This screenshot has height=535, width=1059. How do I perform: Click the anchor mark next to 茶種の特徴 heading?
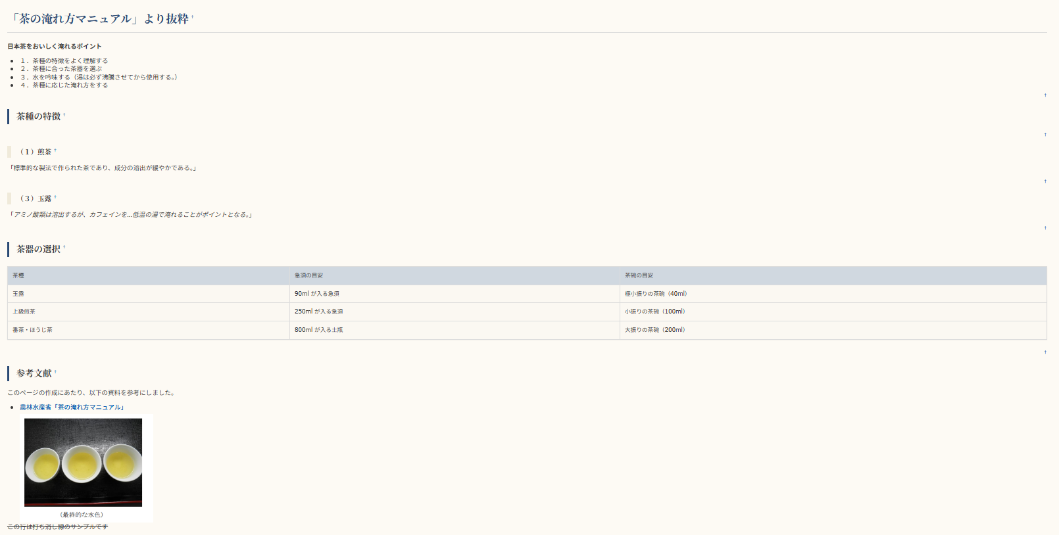tap(64, 115)
